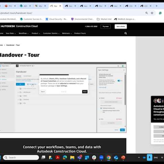
Task: Click the blue Save button in Sync Settings
Action: [122, 130]
